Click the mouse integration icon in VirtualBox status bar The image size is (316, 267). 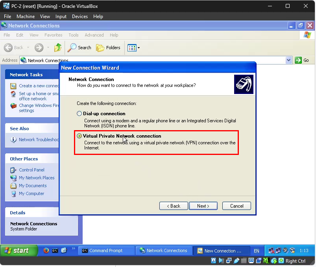pos(273,261)
